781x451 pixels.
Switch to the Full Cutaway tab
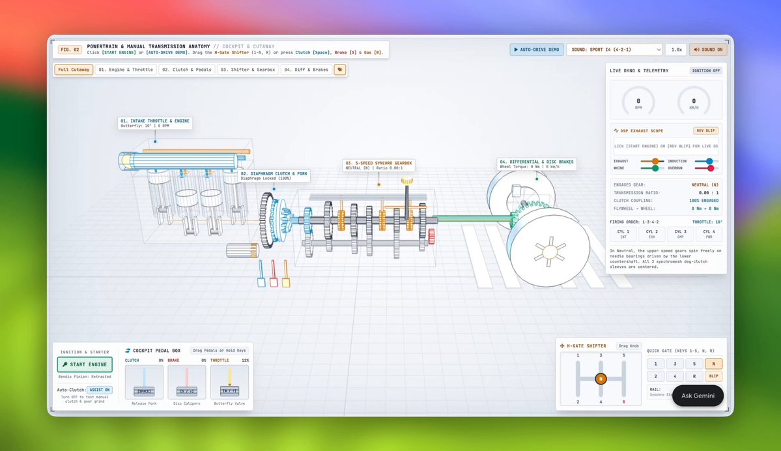point(73,70)
